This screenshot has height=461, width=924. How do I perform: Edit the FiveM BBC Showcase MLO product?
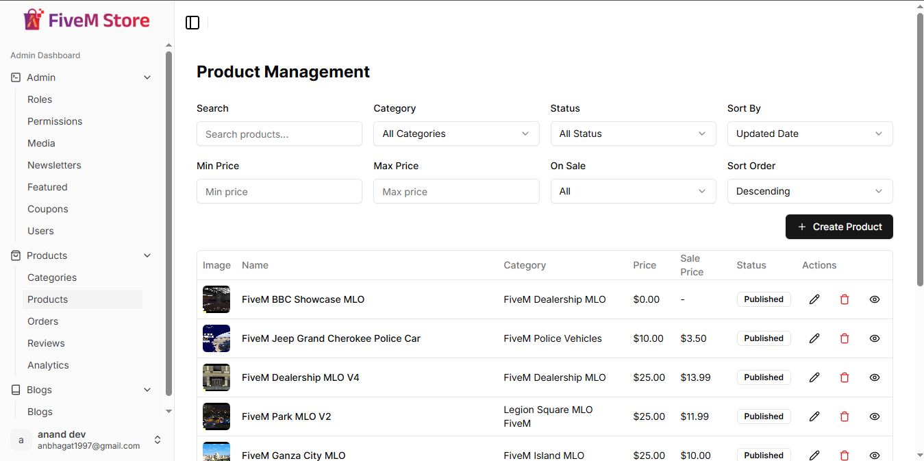click(814, 299)
